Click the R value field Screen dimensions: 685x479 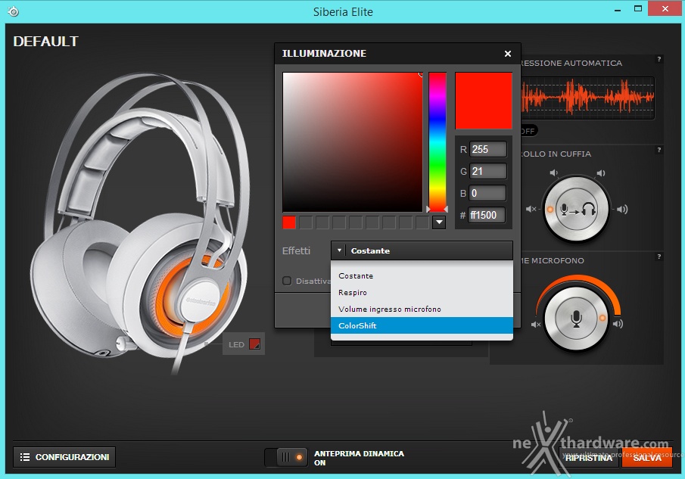tap(488, 149)
